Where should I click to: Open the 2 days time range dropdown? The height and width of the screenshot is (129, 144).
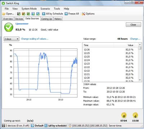[x=12, y=39]
